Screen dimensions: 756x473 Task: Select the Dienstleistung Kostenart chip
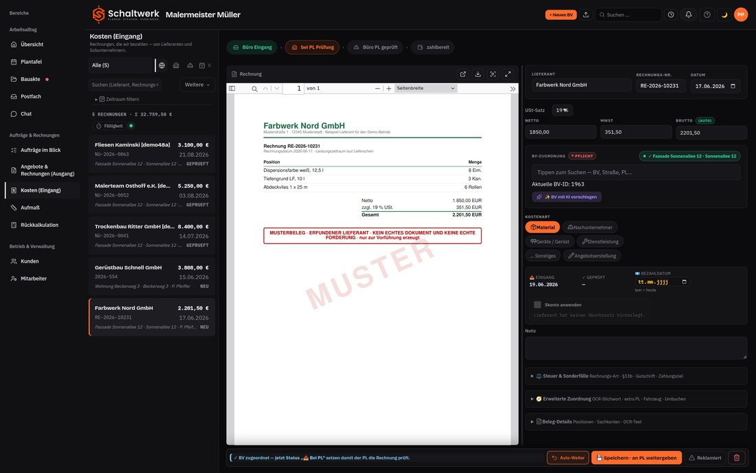click(x=600, y=241)
